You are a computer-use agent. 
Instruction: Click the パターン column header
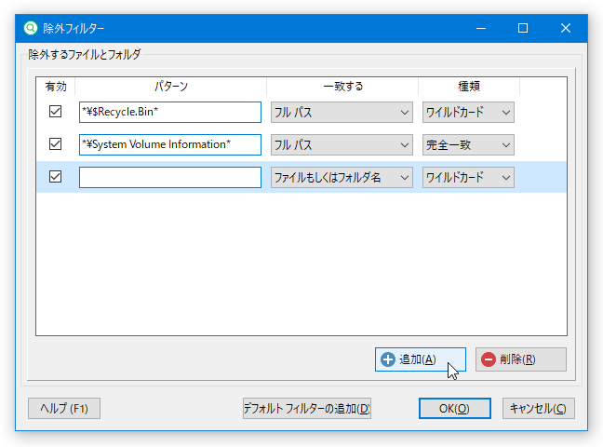170,87
